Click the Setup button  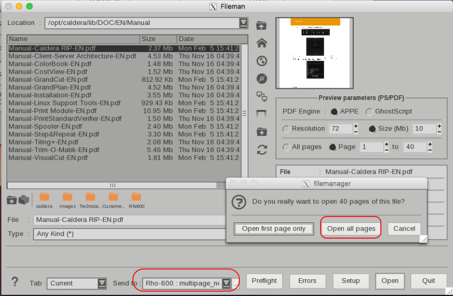pos(350,281)
